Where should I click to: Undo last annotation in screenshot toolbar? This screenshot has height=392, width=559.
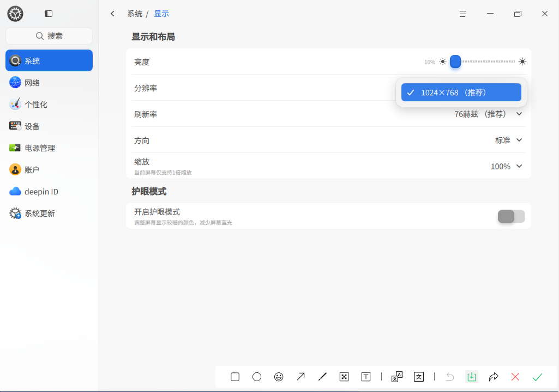(450, 377)
